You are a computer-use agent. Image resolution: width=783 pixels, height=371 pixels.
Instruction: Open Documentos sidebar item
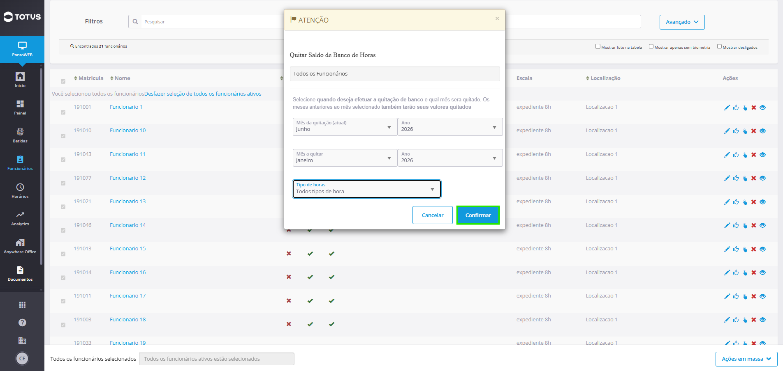[x=20, y=274]
